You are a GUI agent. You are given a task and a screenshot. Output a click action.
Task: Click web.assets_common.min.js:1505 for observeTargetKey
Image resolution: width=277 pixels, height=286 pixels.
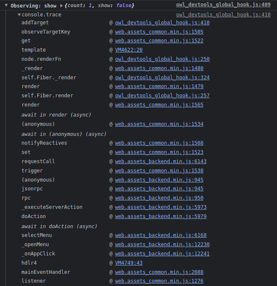click(x=159, y=32)
